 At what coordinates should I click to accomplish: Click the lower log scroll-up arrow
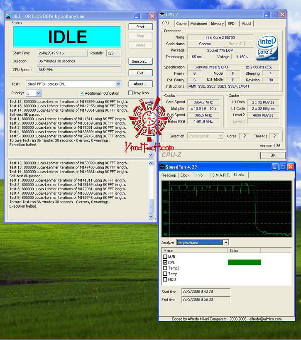pyautogui.click(x=151, y=163)
